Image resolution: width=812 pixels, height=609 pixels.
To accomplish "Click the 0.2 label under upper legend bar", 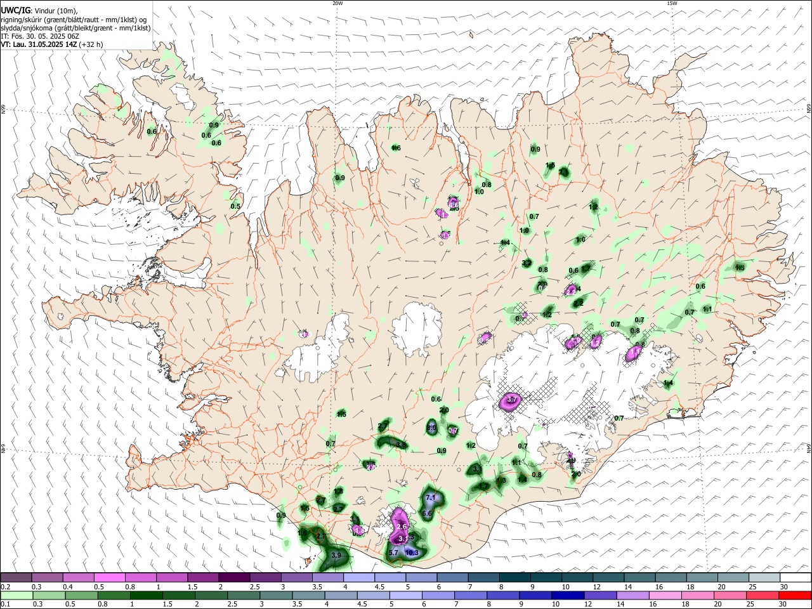I will pyautogui.click(x=5, y=587).
